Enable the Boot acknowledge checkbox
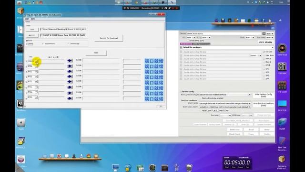This screenshot has width=305, height=172. click(201, 98)
